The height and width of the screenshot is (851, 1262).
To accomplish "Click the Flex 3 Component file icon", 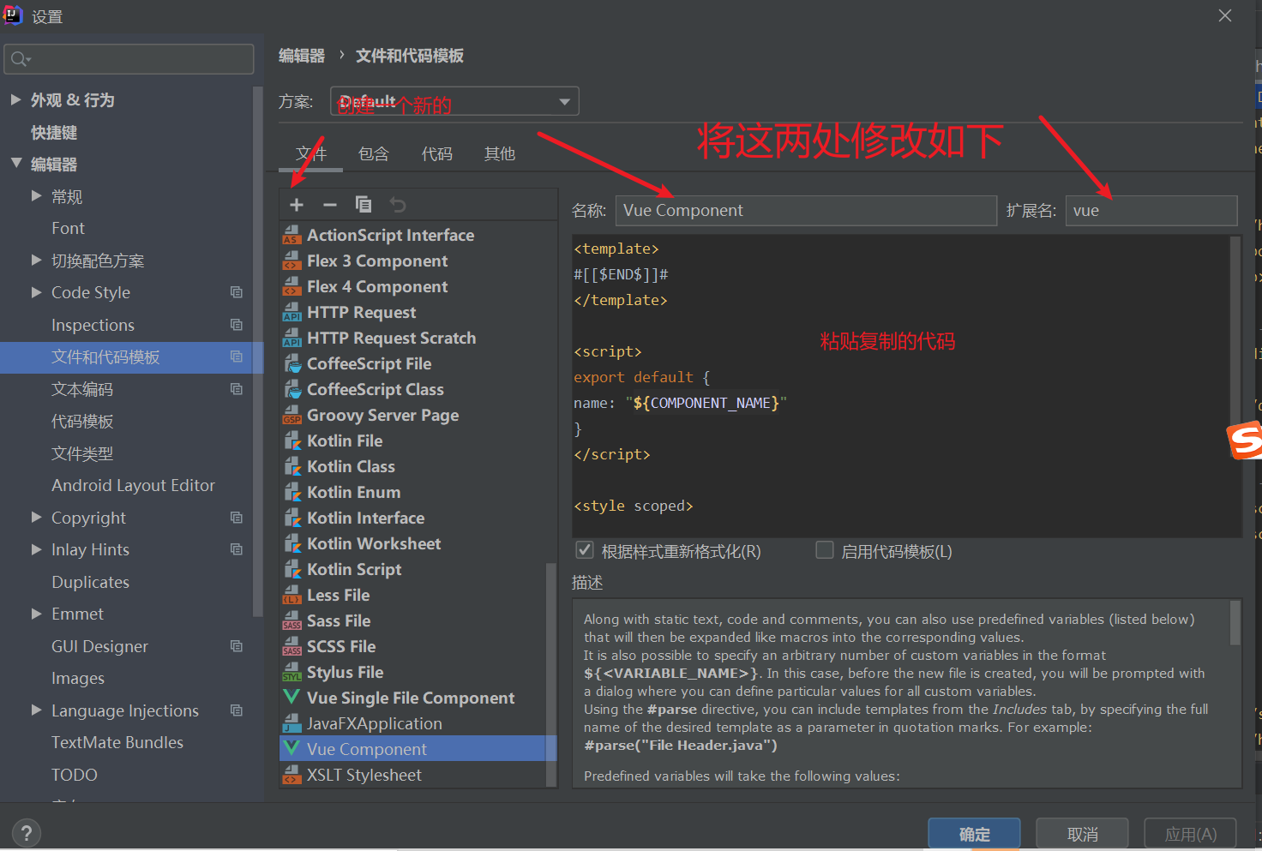I will (x=291, y=261).
